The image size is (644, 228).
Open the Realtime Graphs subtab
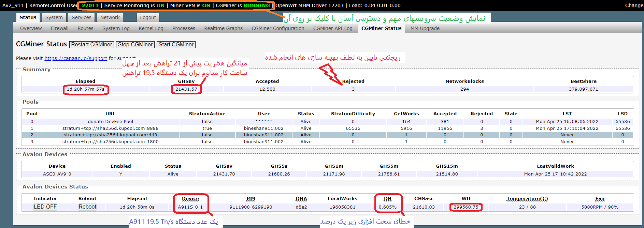[x=224, y=28]
